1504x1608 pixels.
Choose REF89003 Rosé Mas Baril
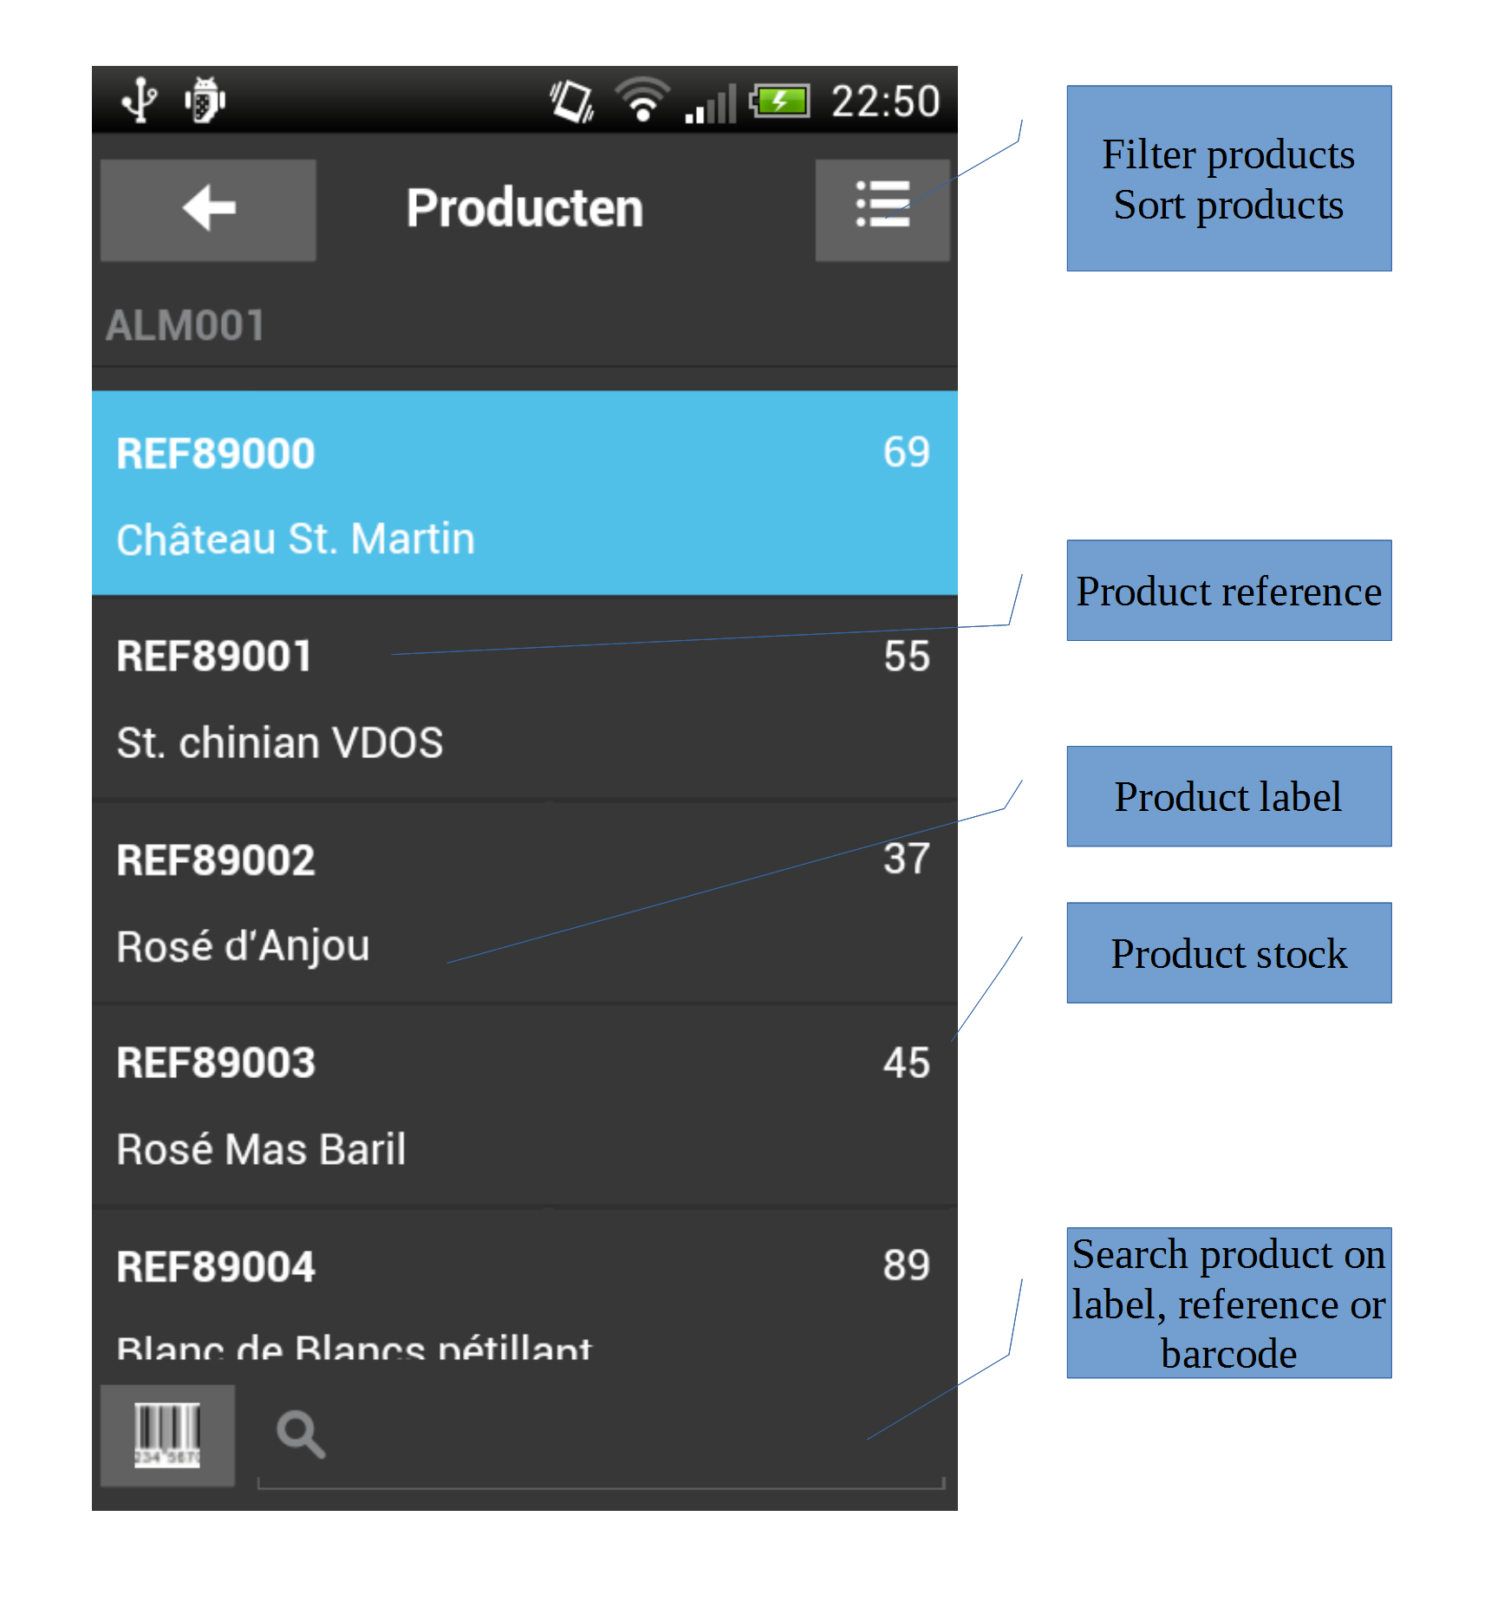coord(524,1106)
